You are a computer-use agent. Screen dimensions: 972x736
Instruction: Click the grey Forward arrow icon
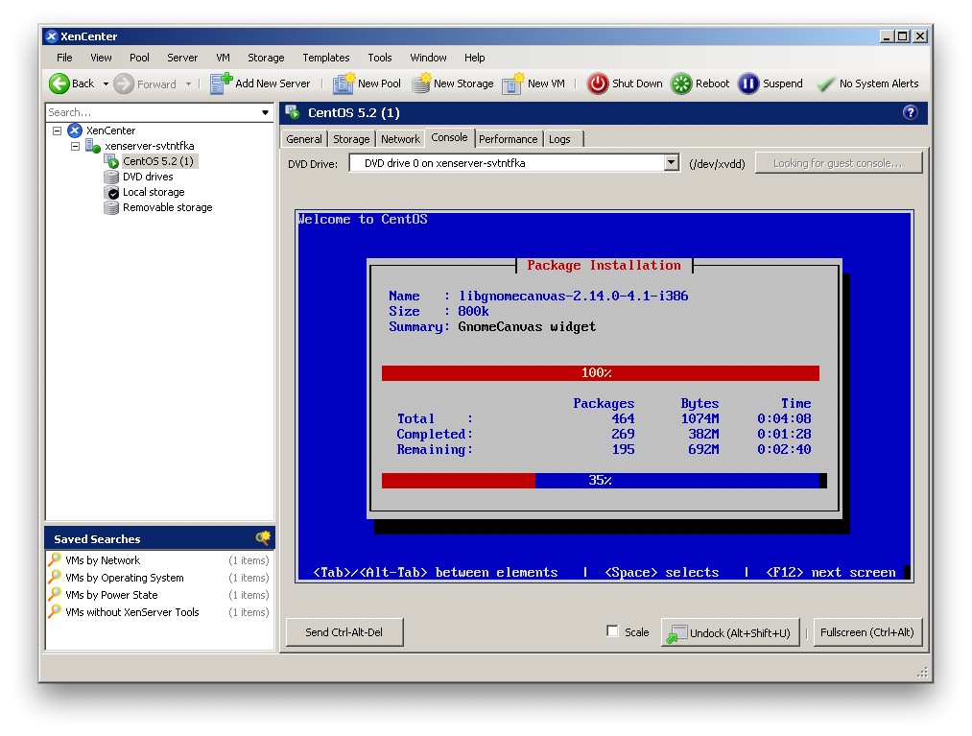[x=124, y=83]
